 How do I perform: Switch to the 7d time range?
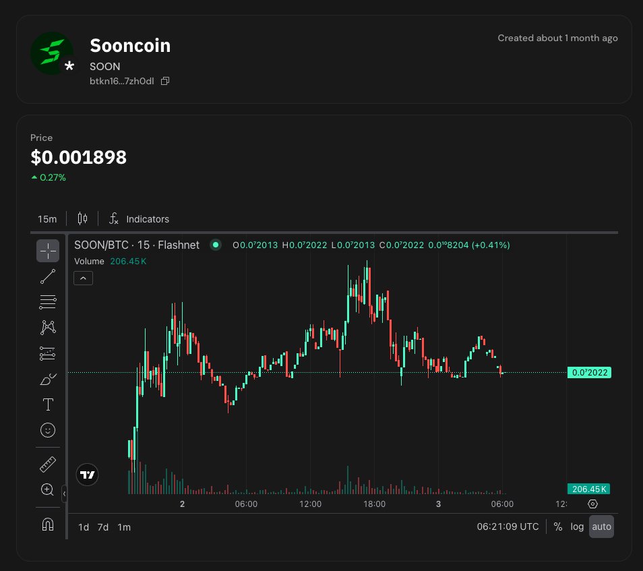[x=103, y=527]
